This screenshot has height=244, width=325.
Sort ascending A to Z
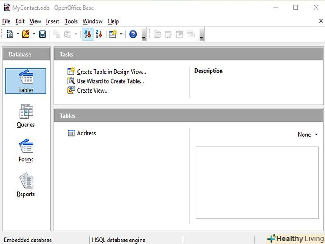87,34
